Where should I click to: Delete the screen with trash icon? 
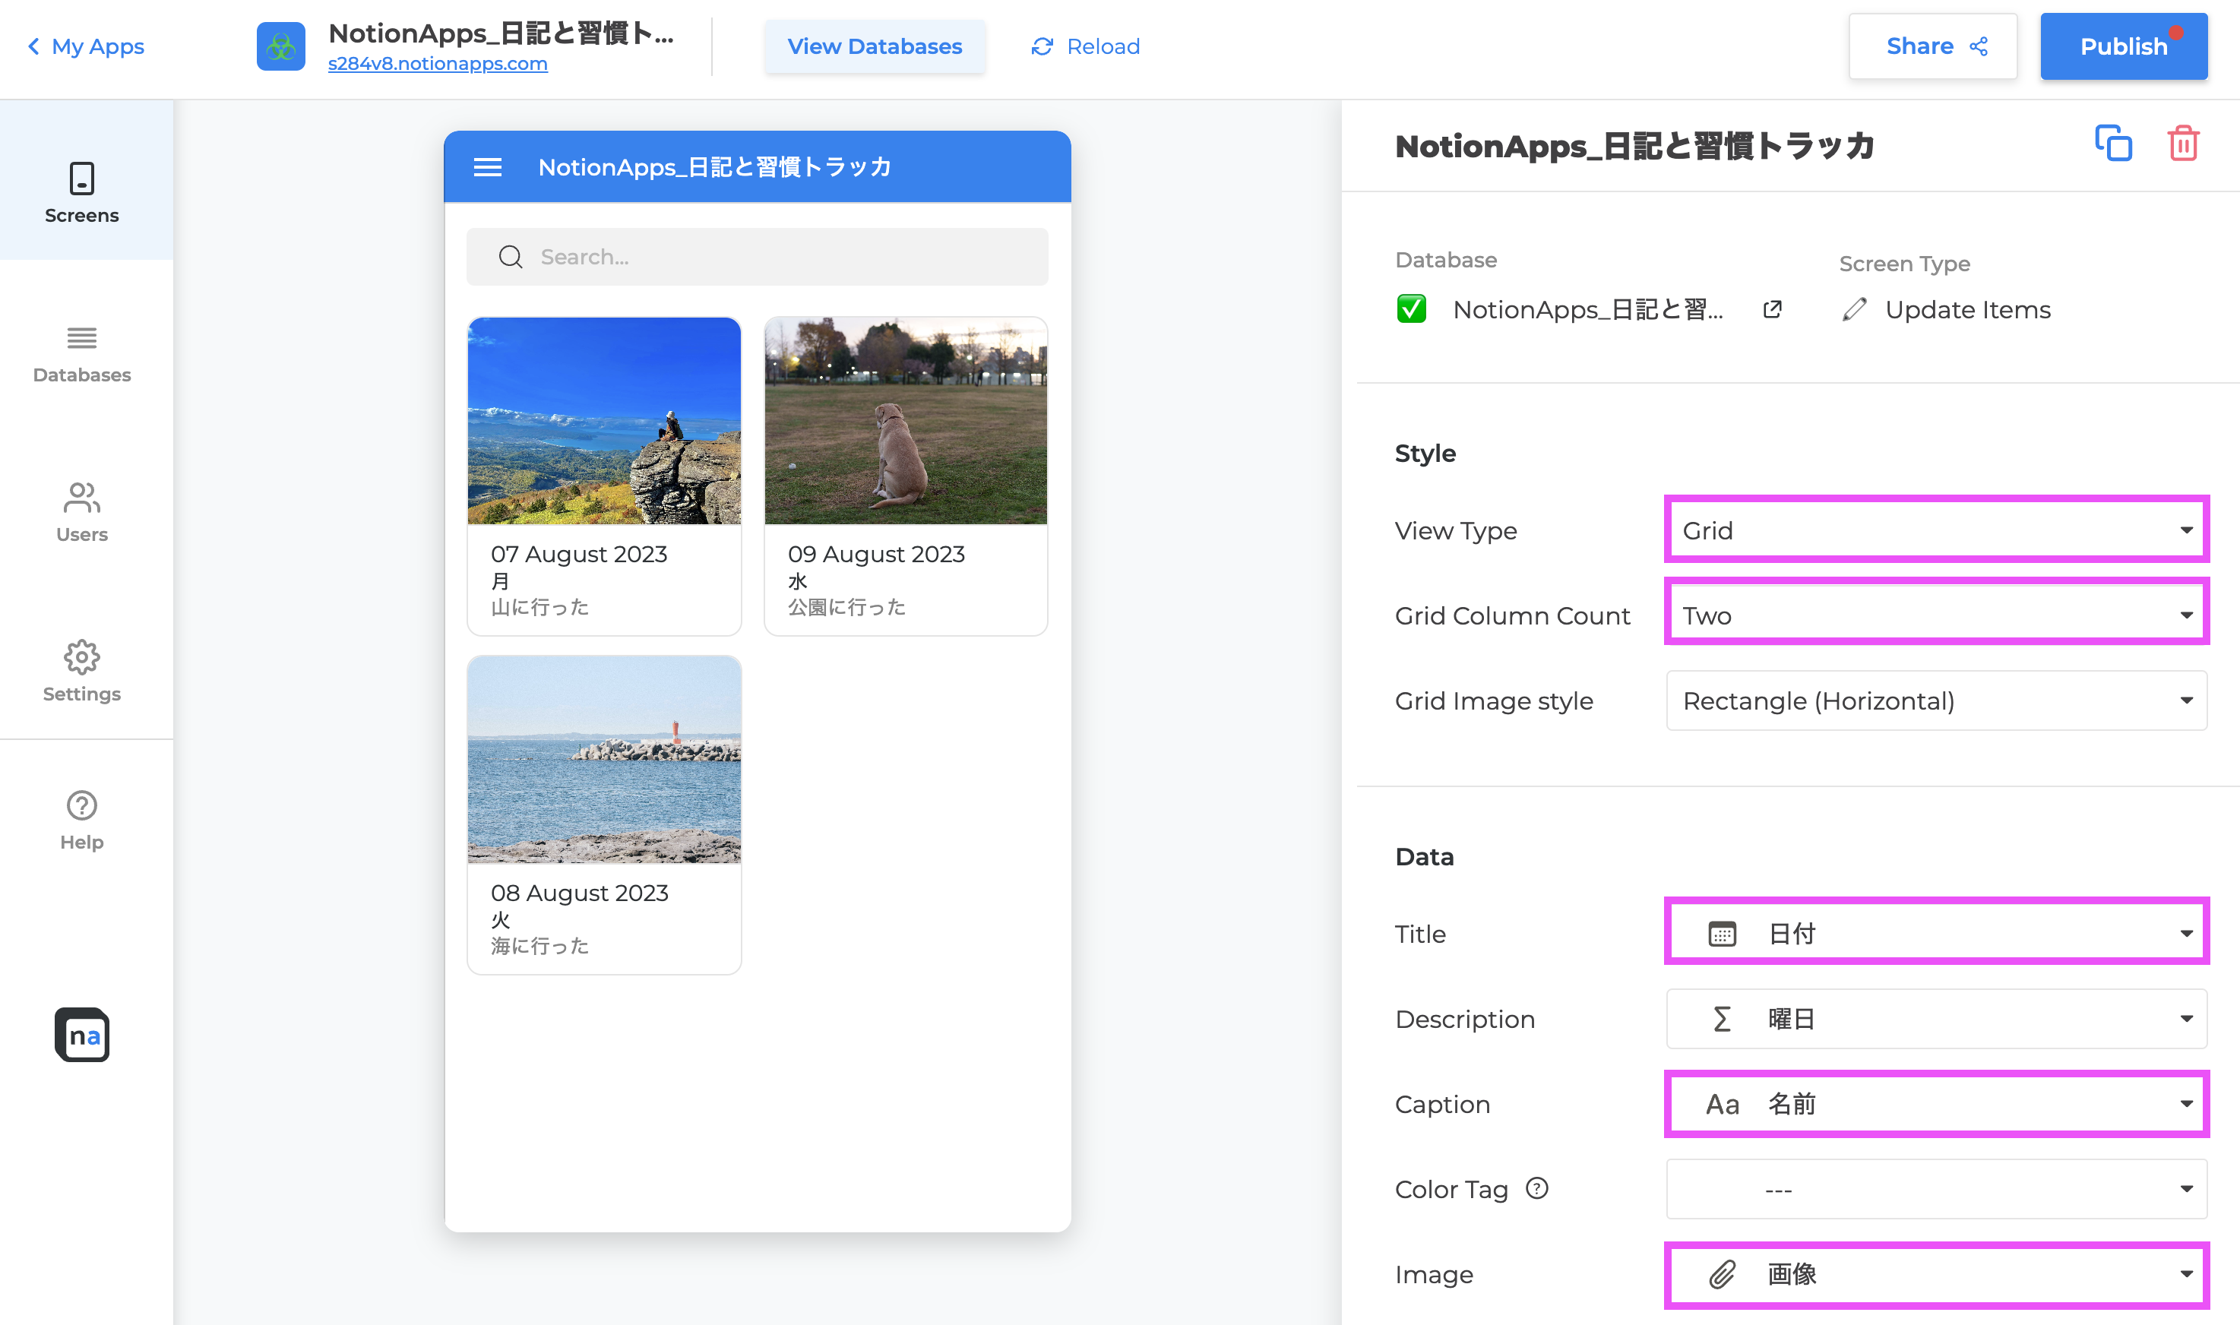(2184, 144)
